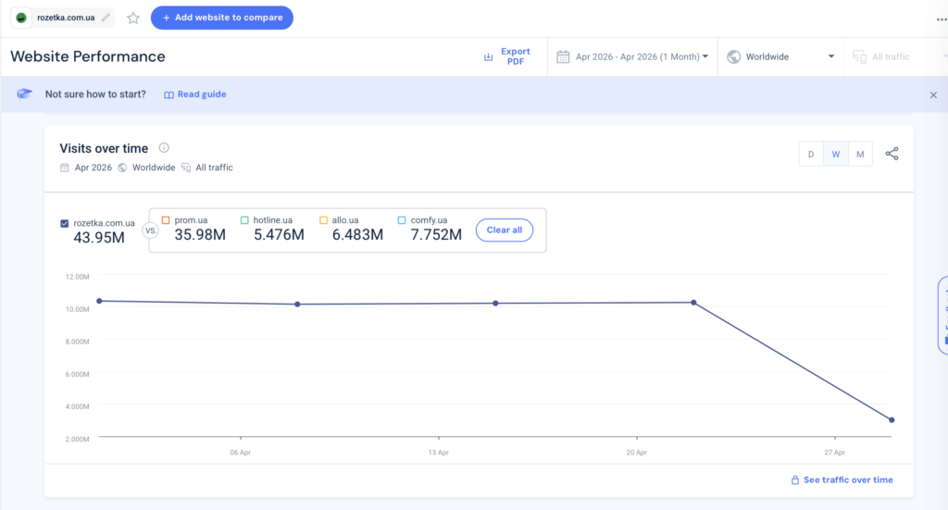Viewport: 948px width, 510px height.
Task: Click the 06 Apr axis label
Action: (x=240, y=453)
